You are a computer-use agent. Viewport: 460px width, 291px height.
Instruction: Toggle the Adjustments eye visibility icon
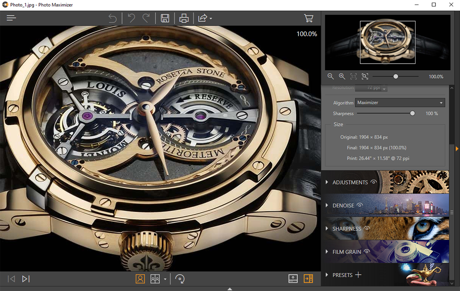pos(374,182)
